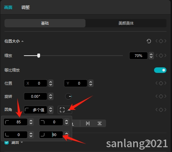
Task: Jump to previous 旋转 keyframe
Action: pyautogui.click(x=156, y=96)
